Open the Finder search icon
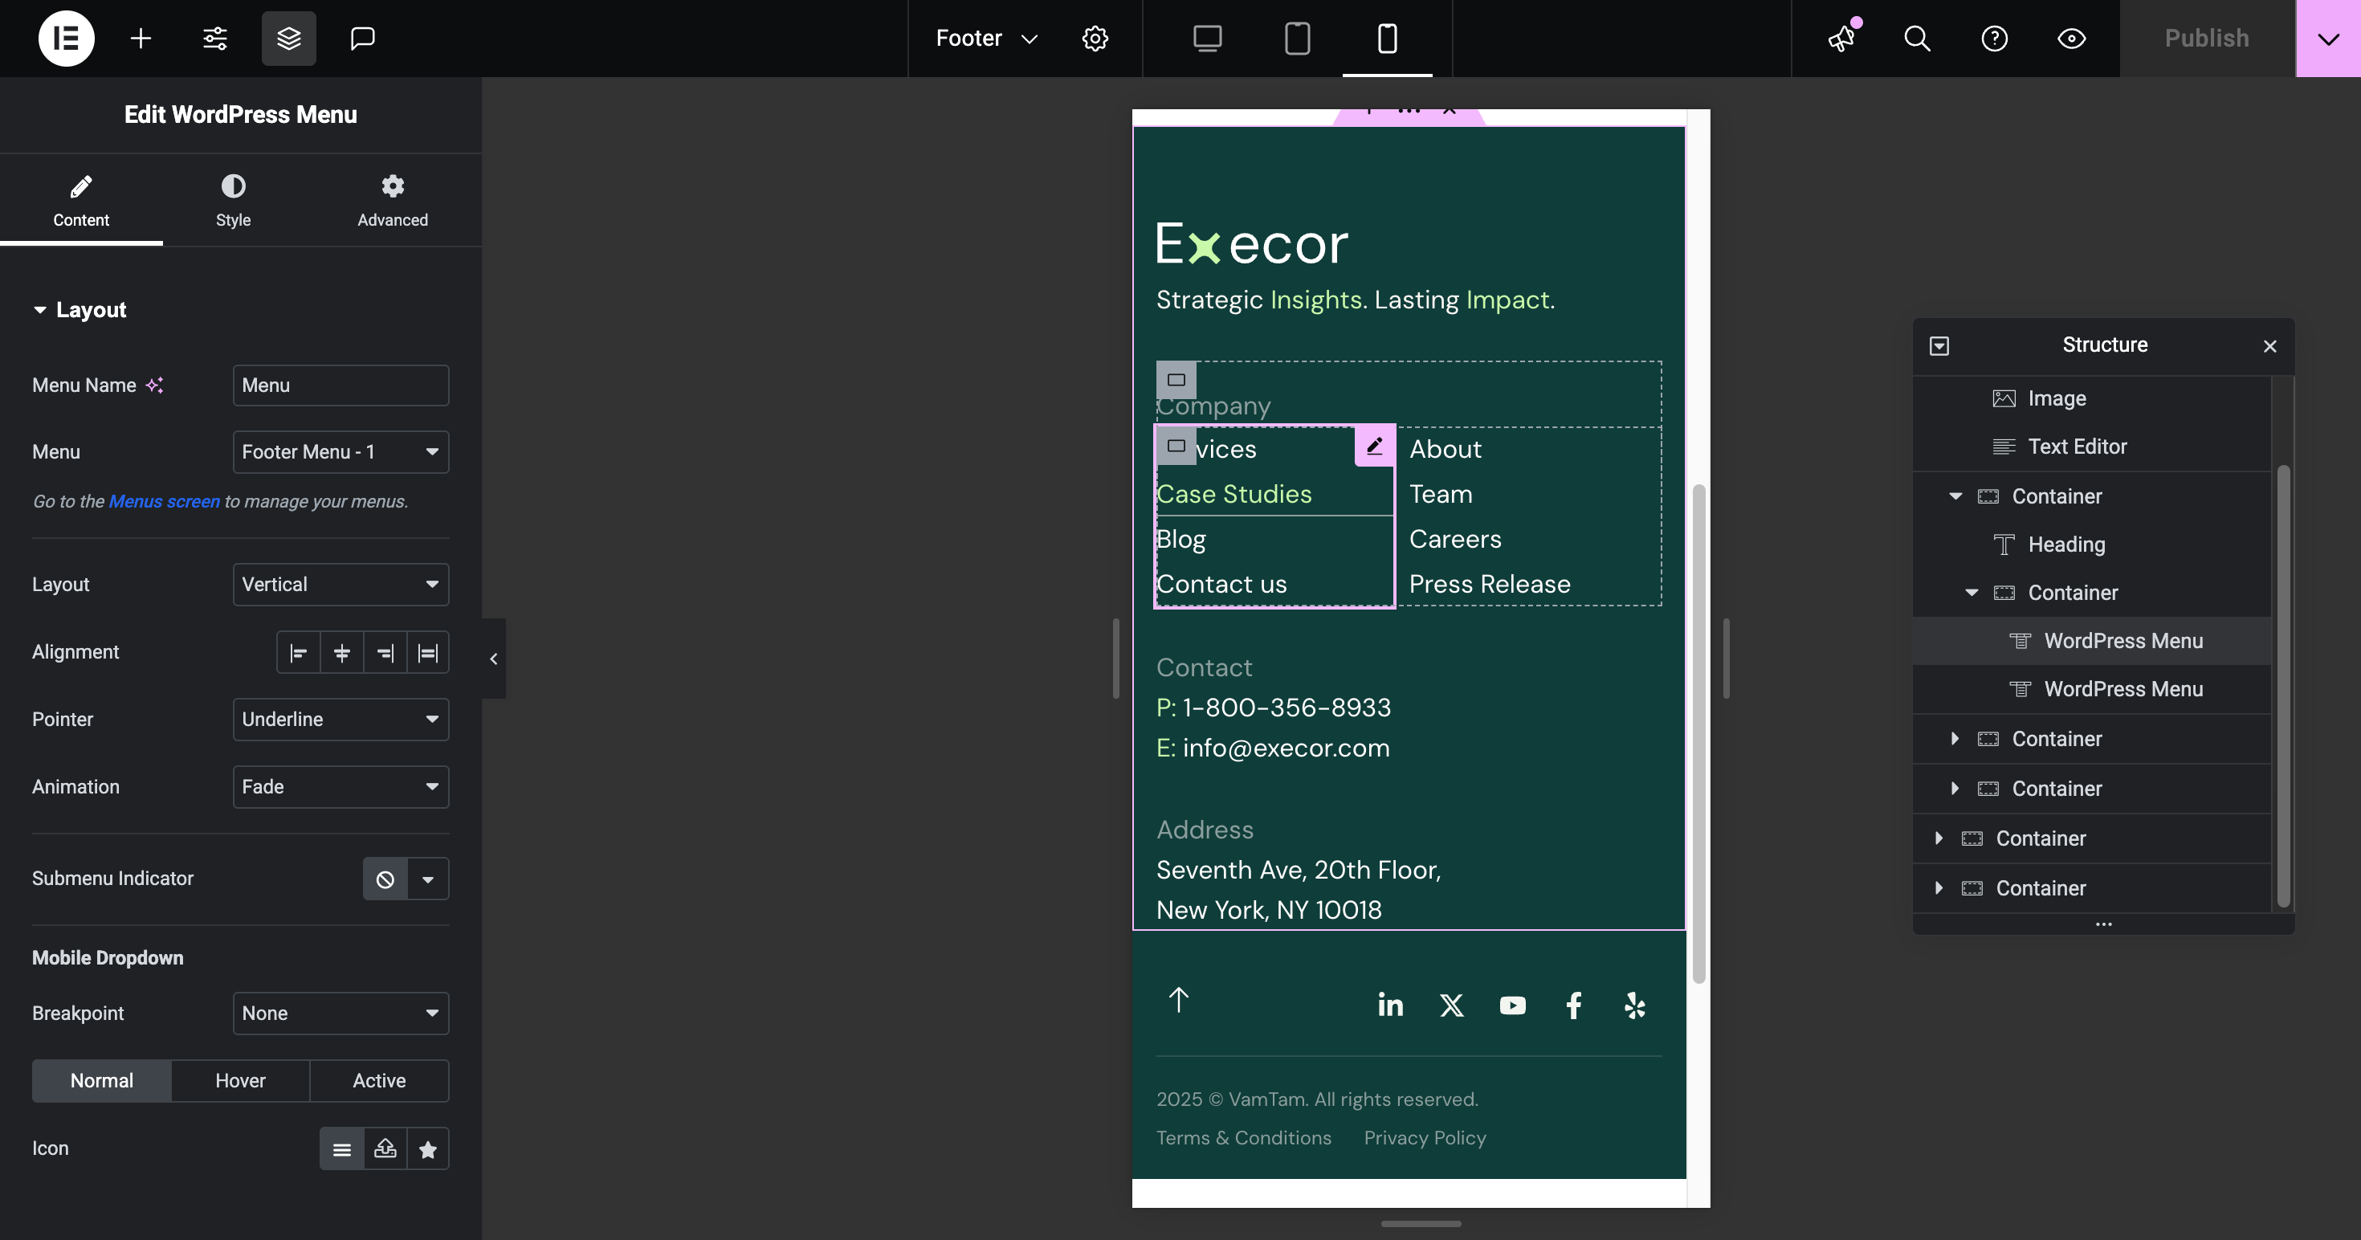Viewport: 2361px width, 1240px height. pyautogui.click(x=1916, y=39)
